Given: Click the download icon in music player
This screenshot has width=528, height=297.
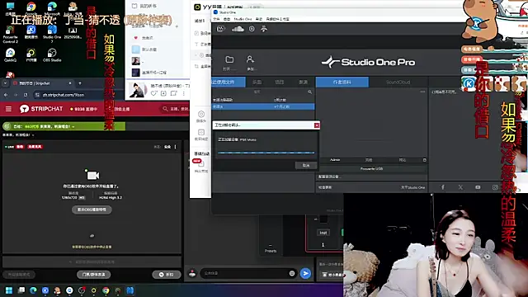Looking at the screenshot, I should coord(163,93).
